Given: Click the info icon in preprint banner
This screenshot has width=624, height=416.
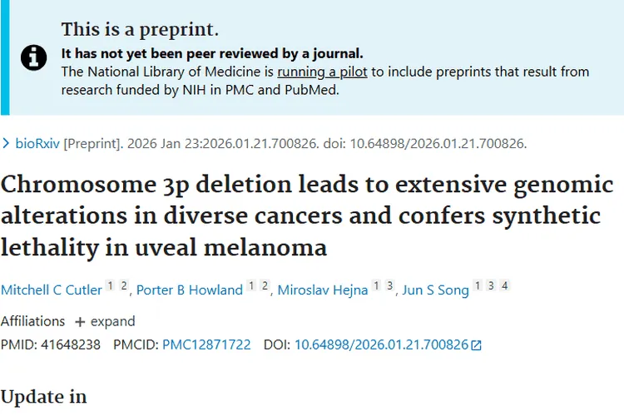Looking at the screenshot, I should (34, 57).
